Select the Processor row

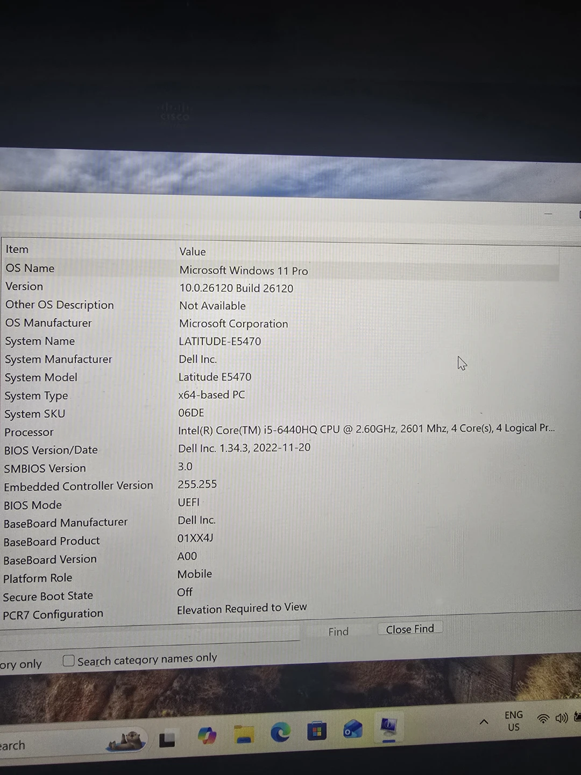[x=280, y=431]
